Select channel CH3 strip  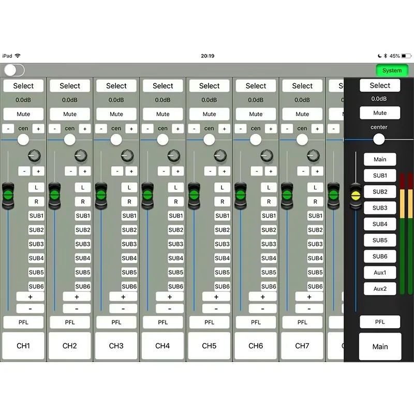[116, 85]
